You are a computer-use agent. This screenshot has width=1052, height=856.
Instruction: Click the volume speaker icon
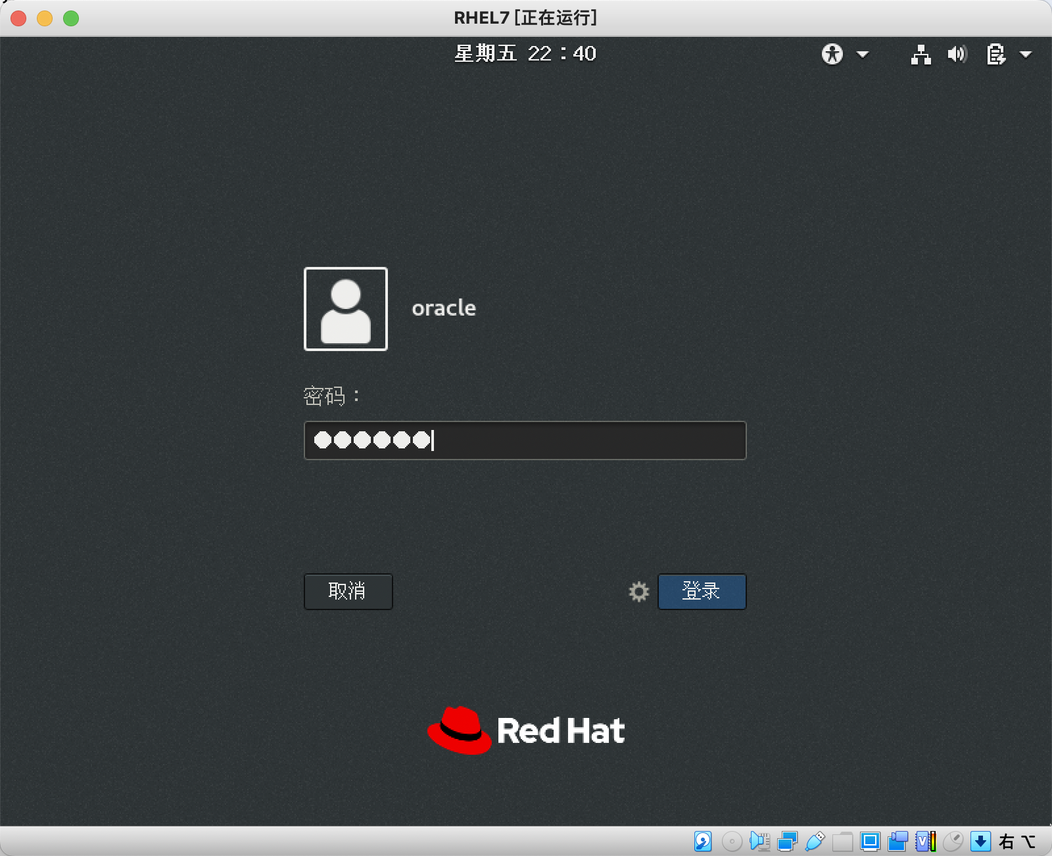pyautogui.click(x=957, y=54)
